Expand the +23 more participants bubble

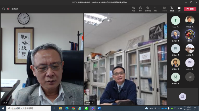[x=190, y=77]
